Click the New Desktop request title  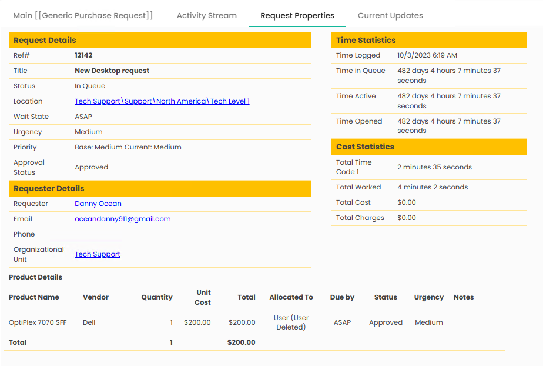click(x=112, y=71)
